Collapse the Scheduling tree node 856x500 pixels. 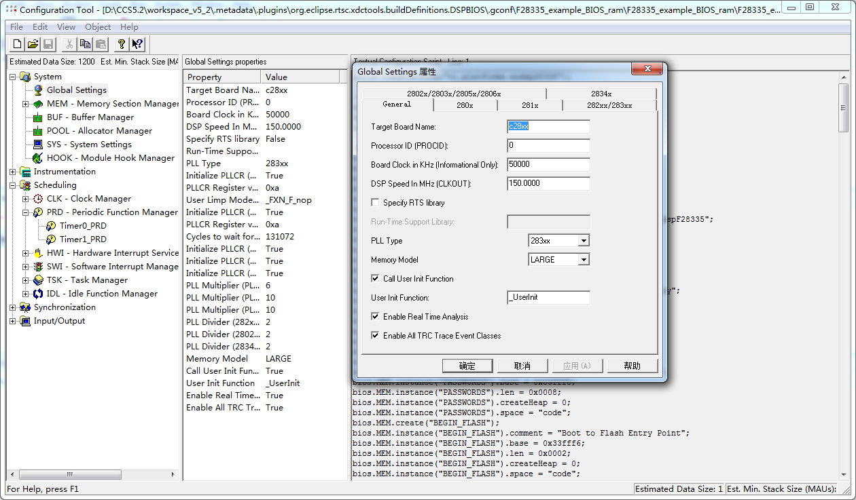tap(13, 185)
